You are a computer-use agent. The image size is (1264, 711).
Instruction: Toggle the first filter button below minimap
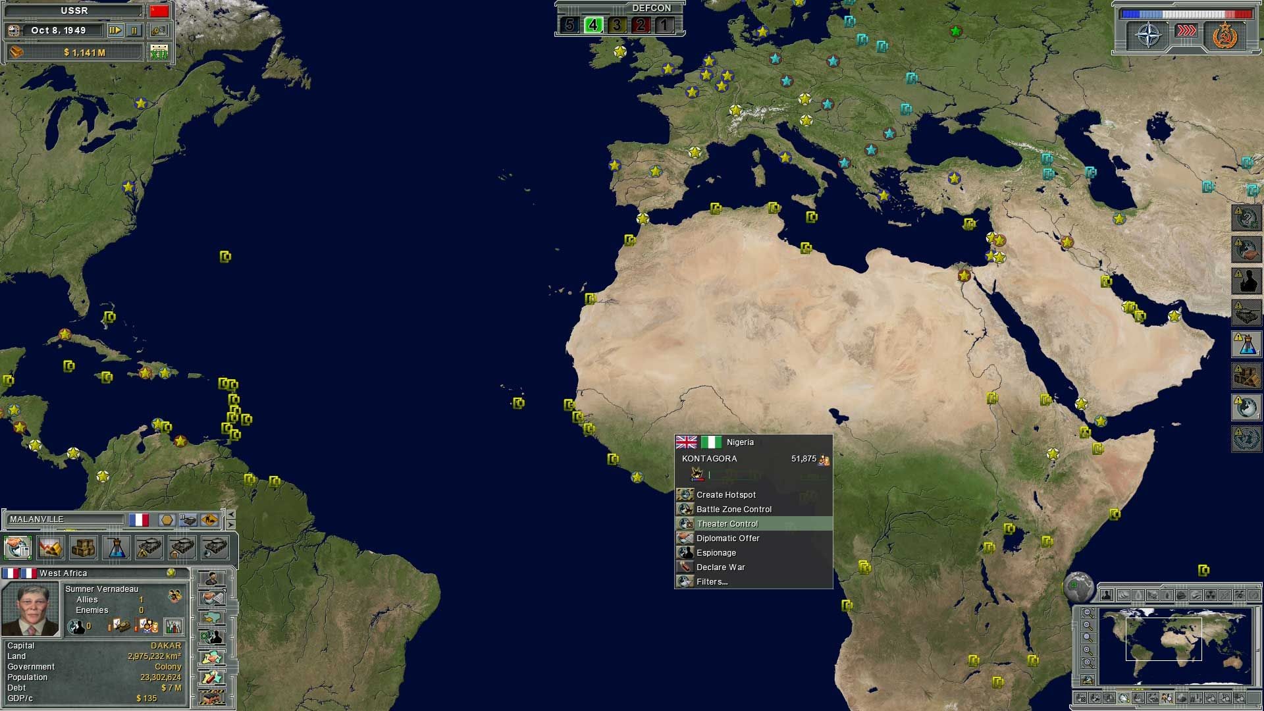click(1080, 698)
